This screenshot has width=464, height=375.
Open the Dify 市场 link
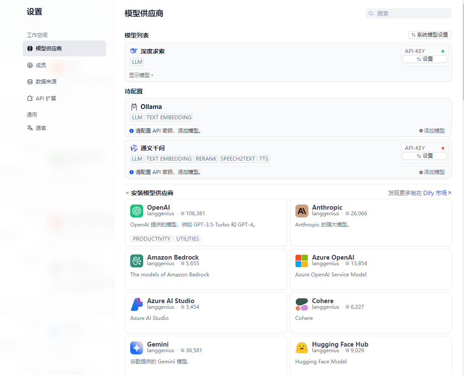click(437, 193)
